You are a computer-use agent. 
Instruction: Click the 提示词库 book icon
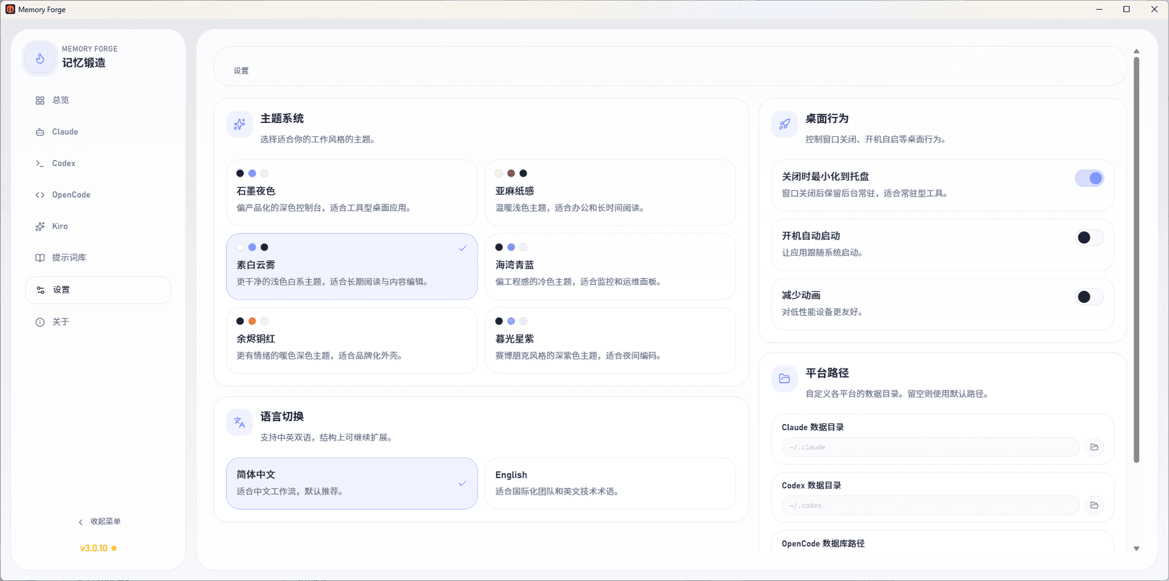tap(40, 257)
